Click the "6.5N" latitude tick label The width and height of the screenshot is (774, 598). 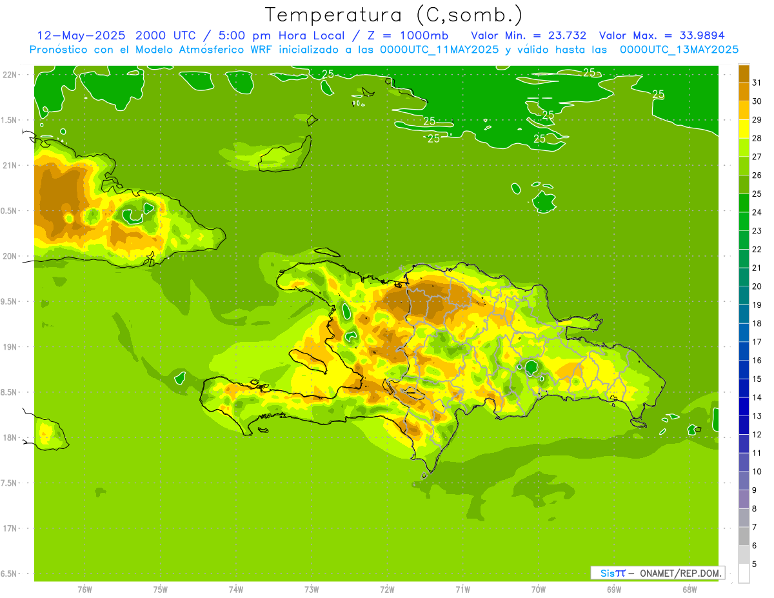(9, 573)
